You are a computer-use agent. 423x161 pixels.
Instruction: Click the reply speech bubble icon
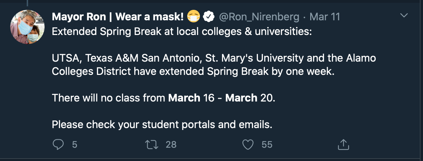click(x=59, y=144)
